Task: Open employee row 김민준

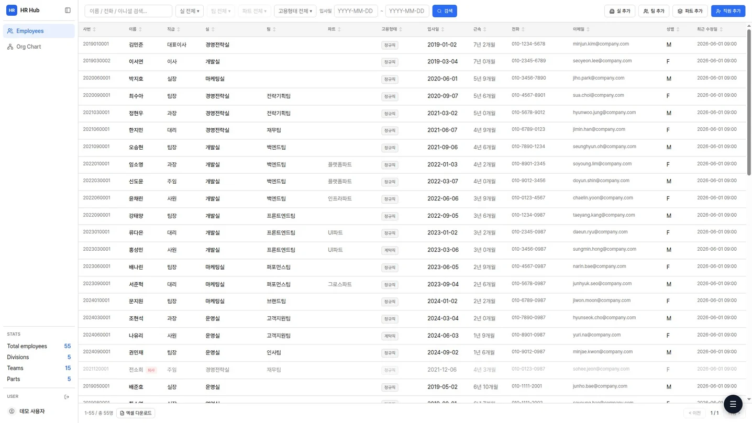Action: (x=412, y=44)
